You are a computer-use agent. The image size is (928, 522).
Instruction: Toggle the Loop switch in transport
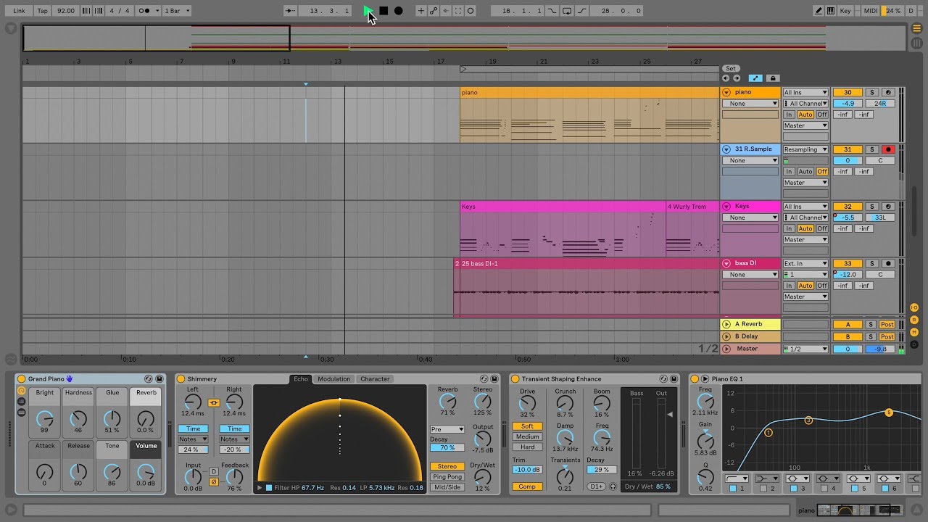click(567, 11)
